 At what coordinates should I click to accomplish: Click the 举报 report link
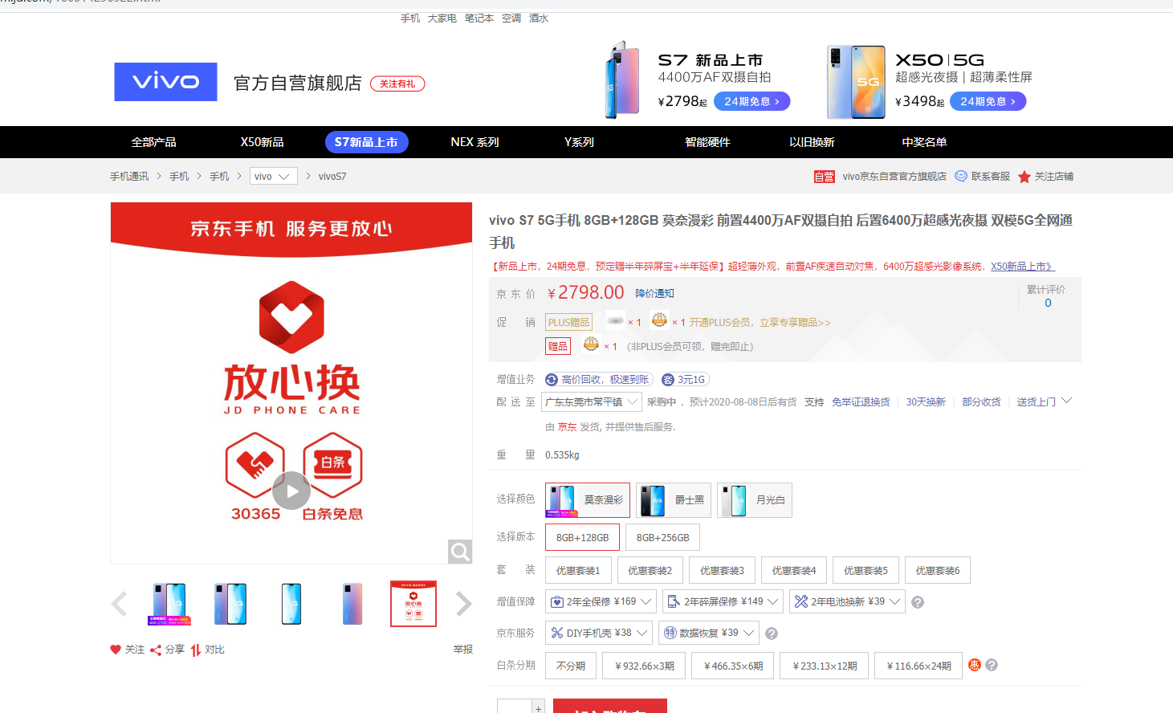coord(463,650)
